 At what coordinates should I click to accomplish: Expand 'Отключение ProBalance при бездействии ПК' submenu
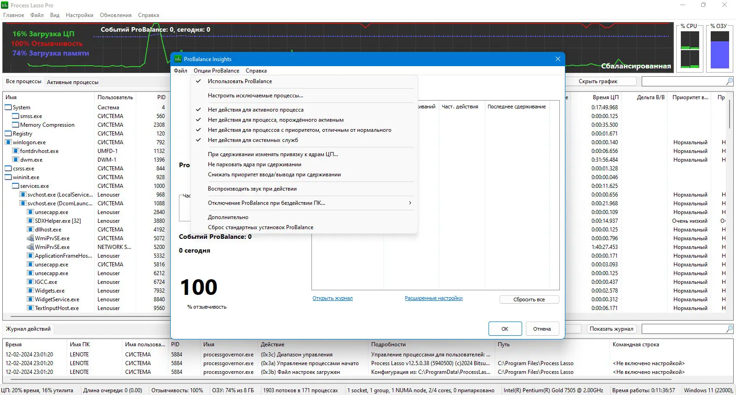click(x=304, y=203)
